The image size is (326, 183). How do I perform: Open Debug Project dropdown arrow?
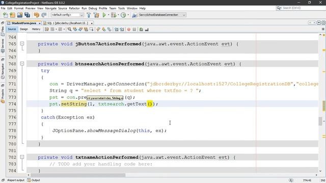point(118,15)
